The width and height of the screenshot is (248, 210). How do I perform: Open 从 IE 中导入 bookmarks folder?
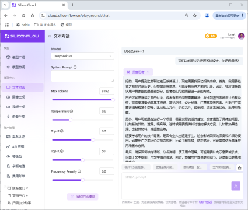click(45, 24)
